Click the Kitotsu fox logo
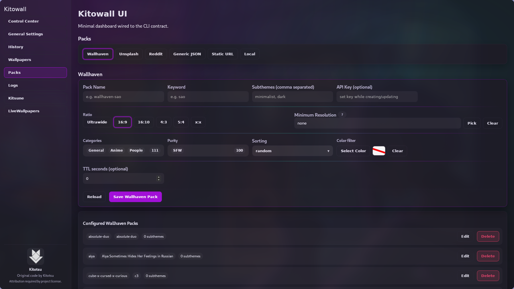 tap(35, 256)
